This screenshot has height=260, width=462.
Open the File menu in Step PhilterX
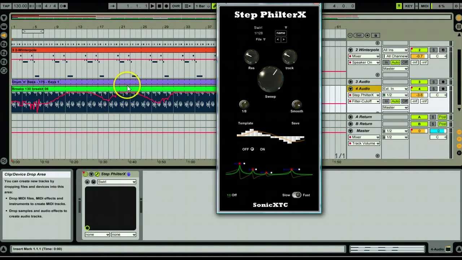(x=261, y=39)
